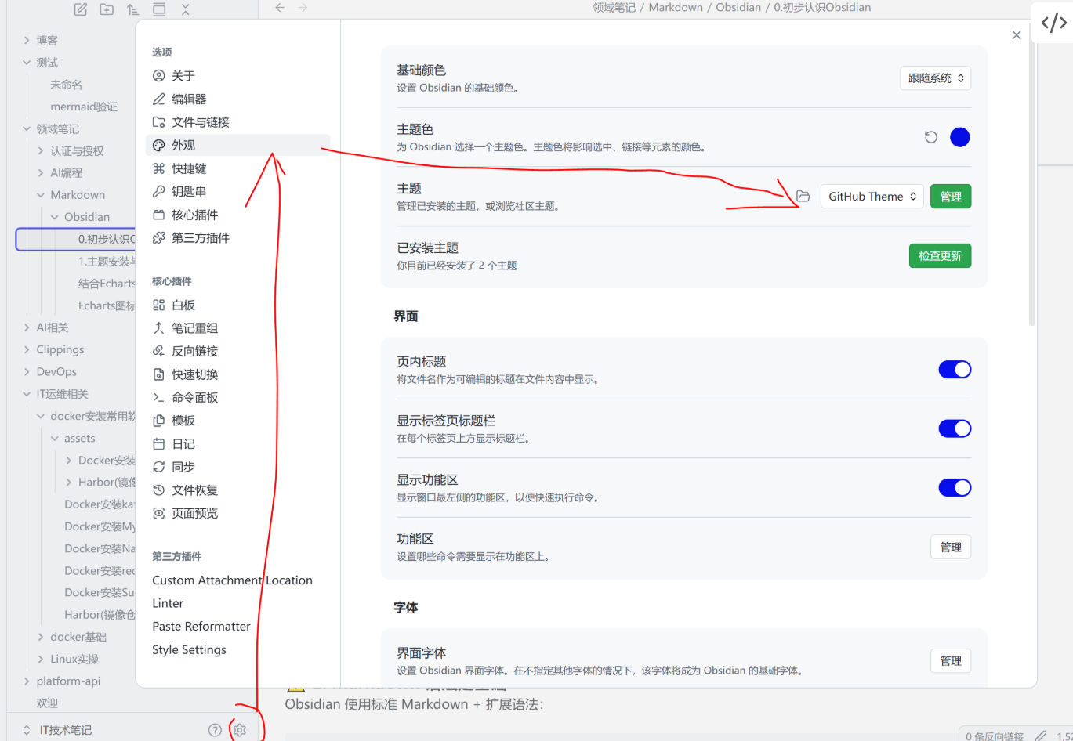Click the 文件与链接 folder icon

[158, 122]
